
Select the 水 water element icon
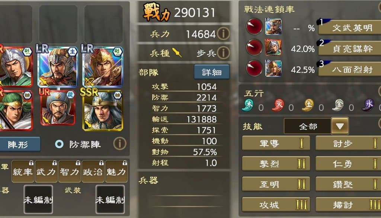point(368,105)
